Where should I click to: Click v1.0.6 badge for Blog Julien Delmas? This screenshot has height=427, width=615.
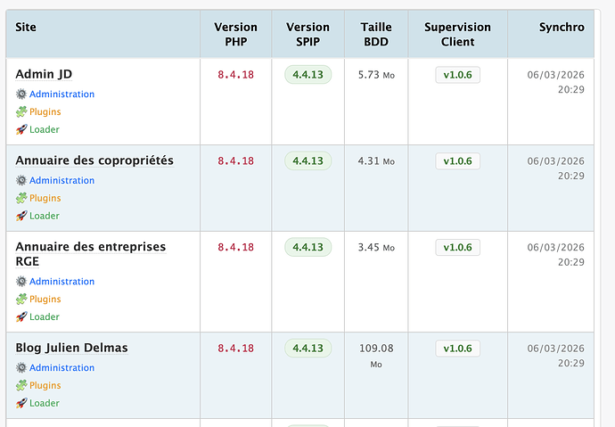457,348
